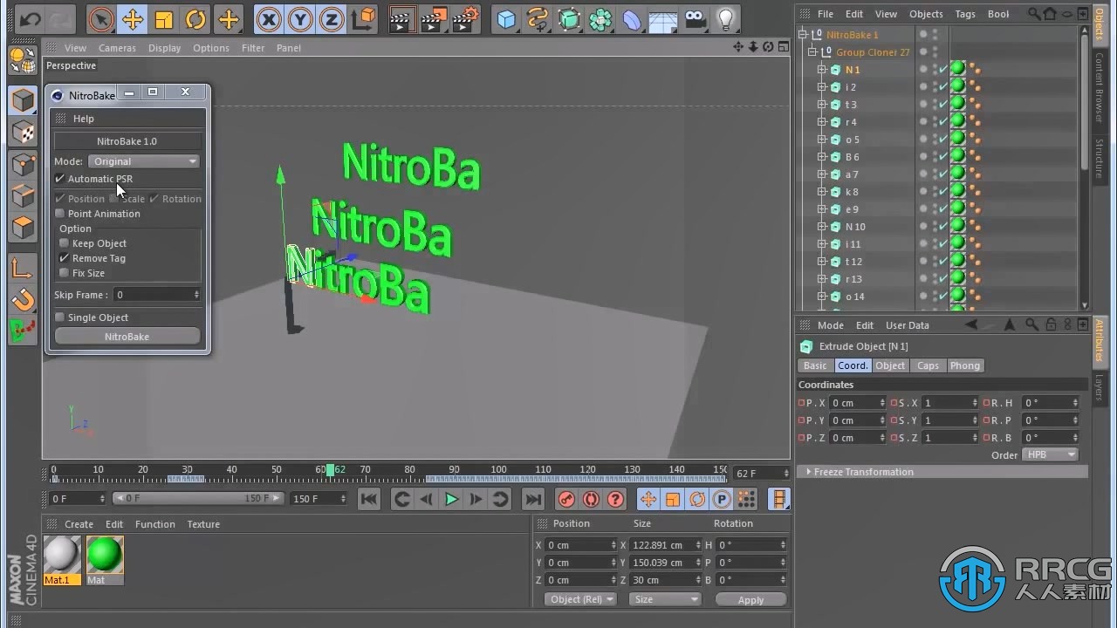Enable Keep Object option
Image resolution: width=1117 pixels, height=628 pixels.
[x=65, y=243]
